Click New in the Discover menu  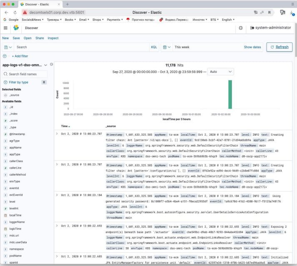[x=5, y=38]
